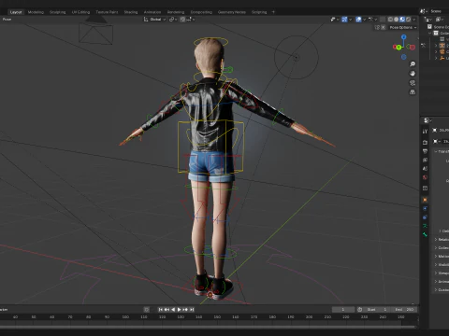The width and height of the screenshot is (449, 336).
Task: Click the blue Z axis on the gizmo
Action: (x=404, y=37)
